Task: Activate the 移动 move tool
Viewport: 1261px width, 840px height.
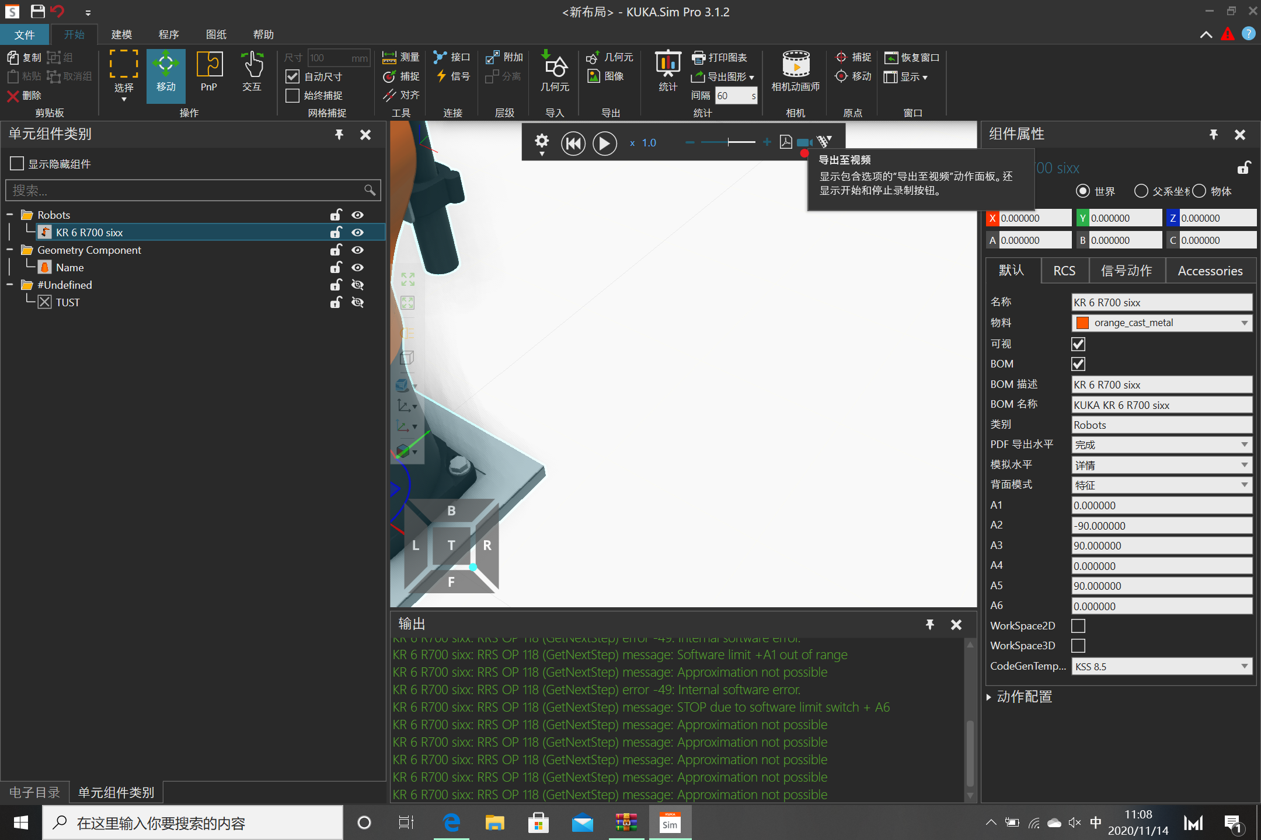Action: pyautogui.click(x=166, y=75)
